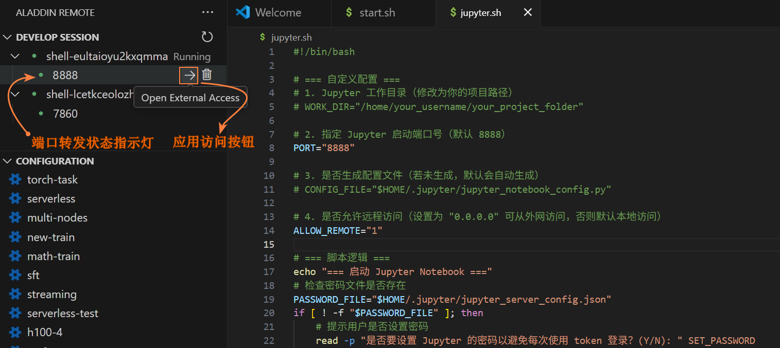Collapse the DEVELOP SESSION section
This screenshot has width=780, height=348.
tap(7, 38)
